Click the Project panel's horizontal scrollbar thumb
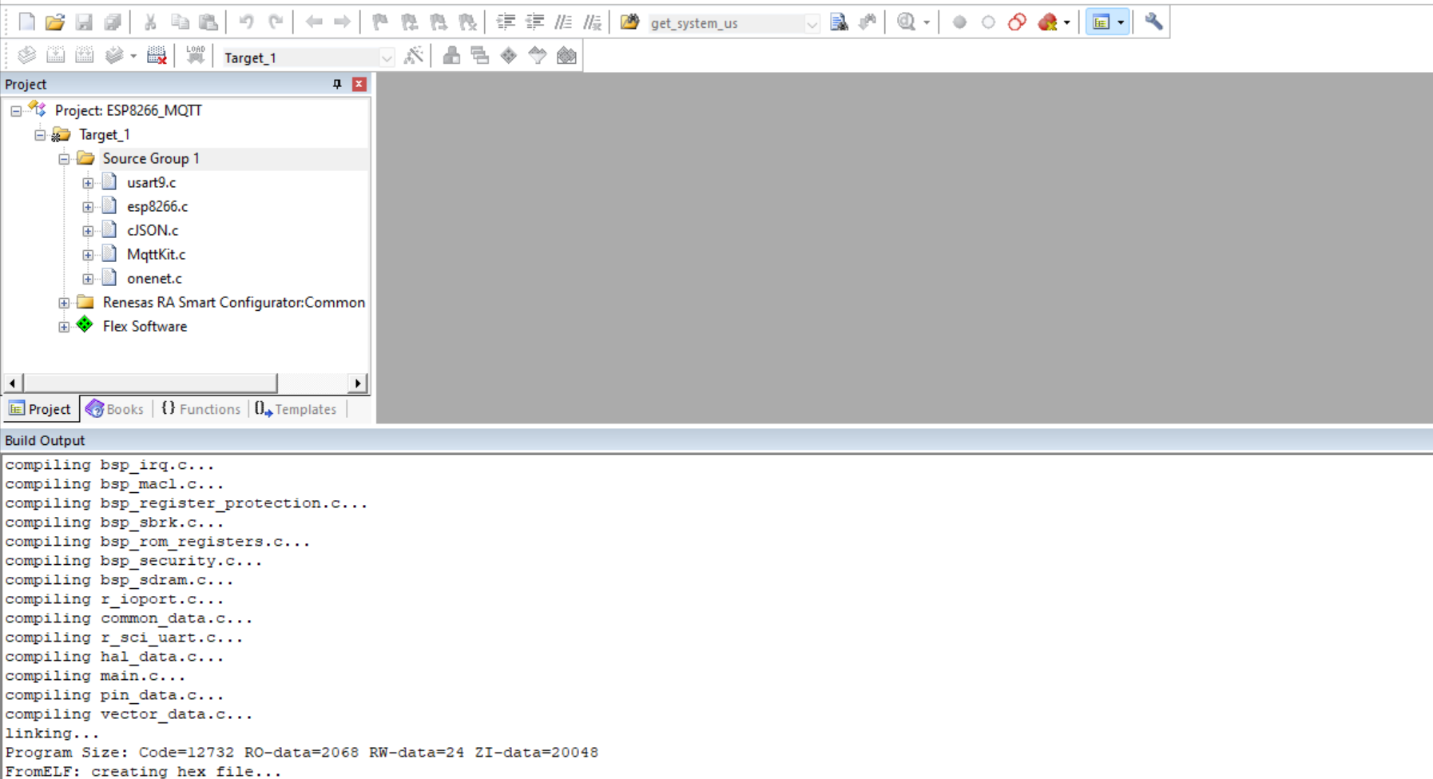This screenshot has width=1433, height=779. [x=150, y=384]
